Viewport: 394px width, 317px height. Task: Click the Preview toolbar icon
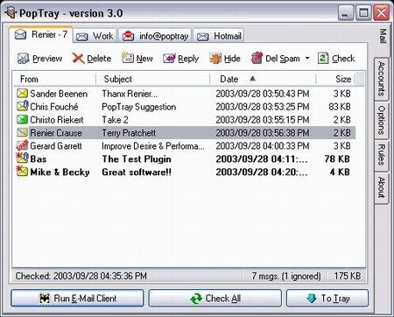tap(23, 59)
